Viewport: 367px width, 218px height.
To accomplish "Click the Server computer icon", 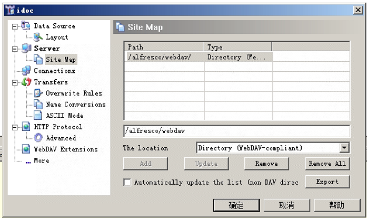I will 26,49.
